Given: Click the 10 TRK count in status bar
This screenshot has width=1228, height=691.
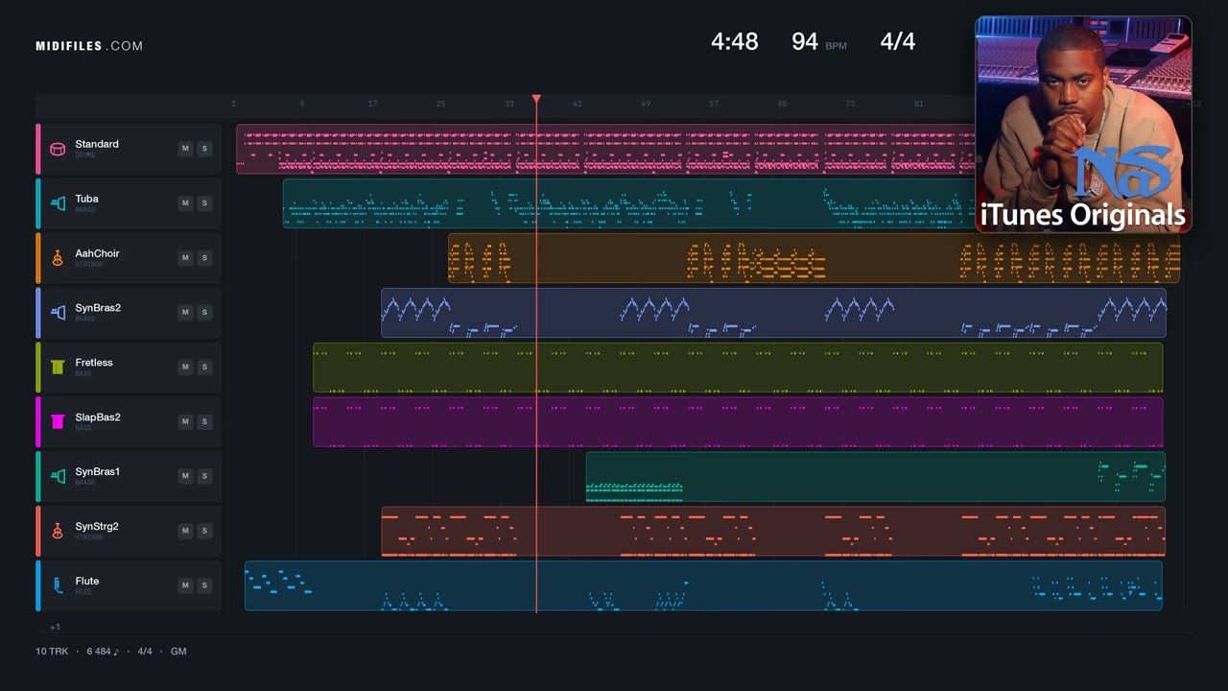Looking at the screenshot, I should [x=53, y=652].
